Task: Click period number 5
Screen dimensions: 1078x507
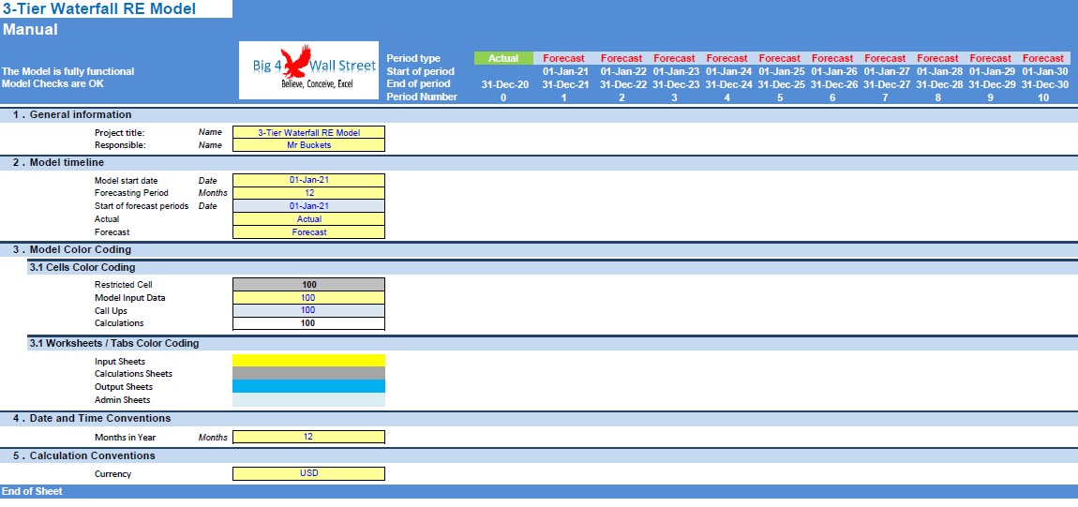Action: [x=780, y=97]
